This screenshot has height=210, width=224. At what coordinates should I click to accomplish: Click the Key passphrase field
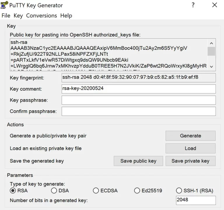coord(139,100)
